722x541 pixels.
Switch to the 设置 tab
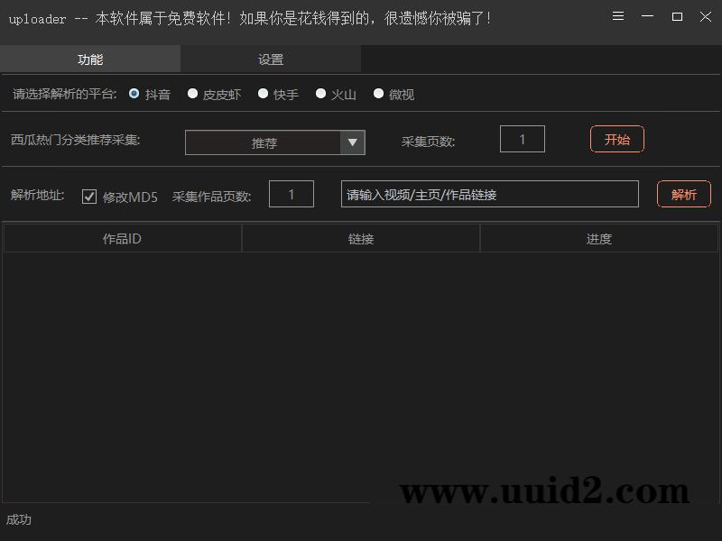pos(270,59)
